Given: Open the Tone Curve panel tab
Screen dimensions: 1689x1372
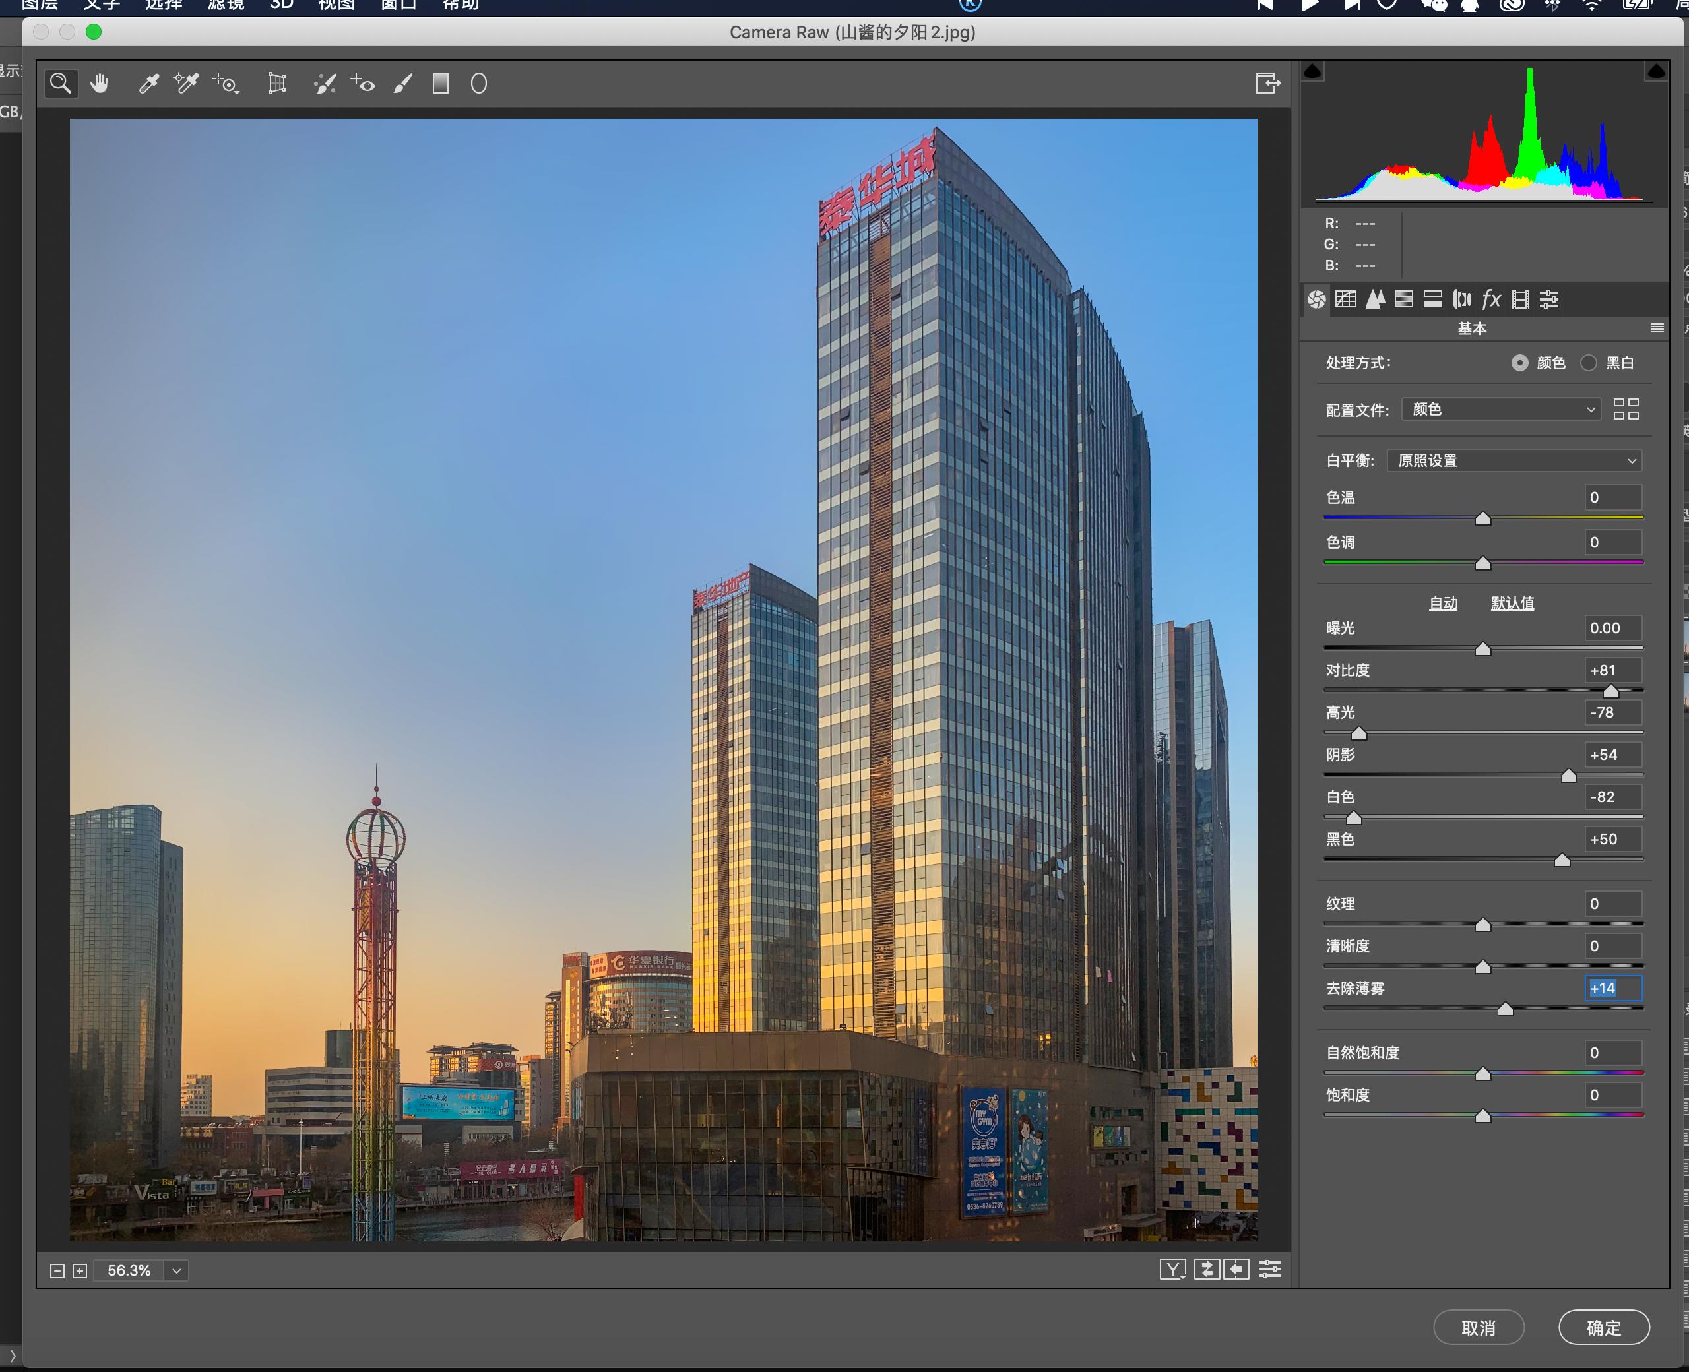Looking at the screenshot, I should point(1345,299).
